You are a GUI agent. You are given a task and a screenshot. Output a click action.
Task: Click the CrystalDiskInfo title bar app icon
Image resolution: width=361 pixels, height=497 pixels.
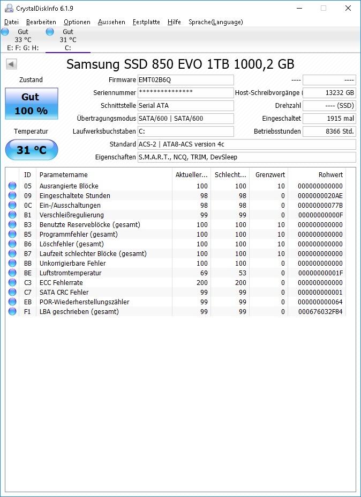pos(9,8)
